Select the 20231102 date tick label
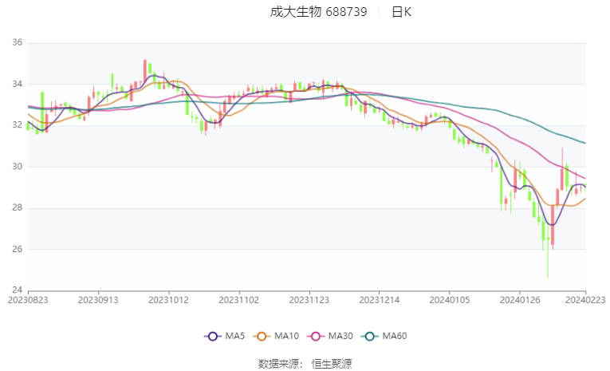The image size is (610, 371). pos(239,300)
